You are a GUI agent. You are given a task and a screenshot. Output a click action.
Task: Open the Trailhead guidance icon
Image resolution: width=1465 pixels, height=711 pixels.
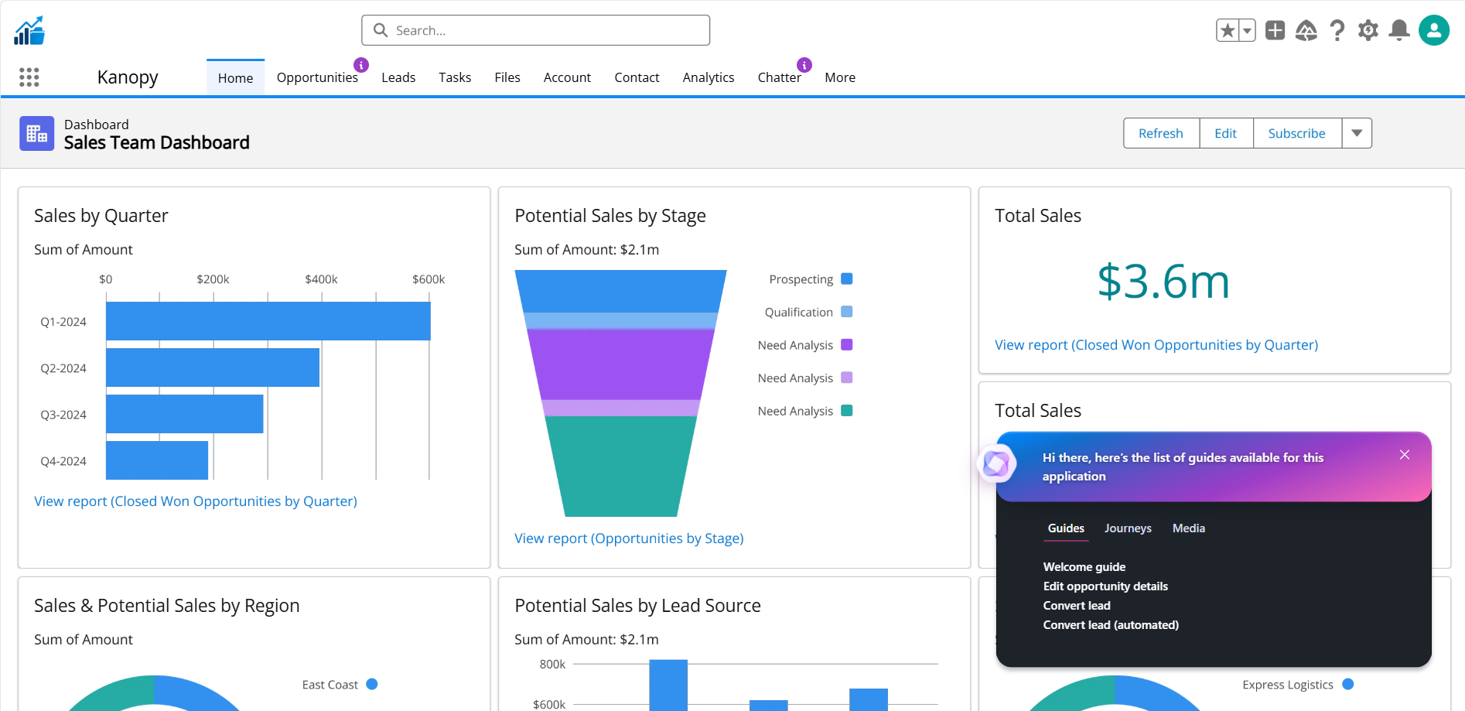(x=1306, y=31)
